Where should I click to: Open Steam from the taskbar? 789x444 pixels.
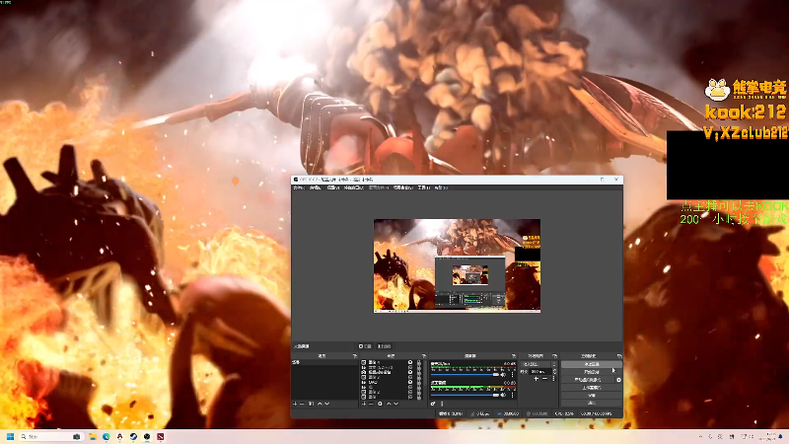coord(133,436)
